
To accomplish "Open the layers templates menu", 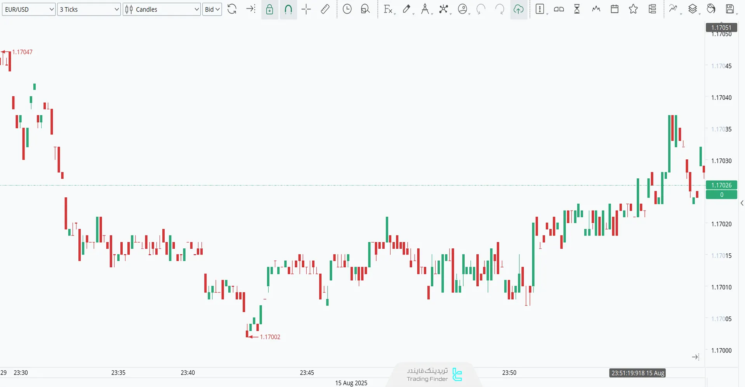I will click(x=693, y=9).
